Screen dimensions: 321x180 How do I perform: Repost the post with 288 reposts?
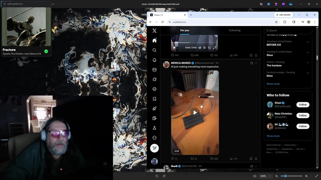tap(194, 55)
